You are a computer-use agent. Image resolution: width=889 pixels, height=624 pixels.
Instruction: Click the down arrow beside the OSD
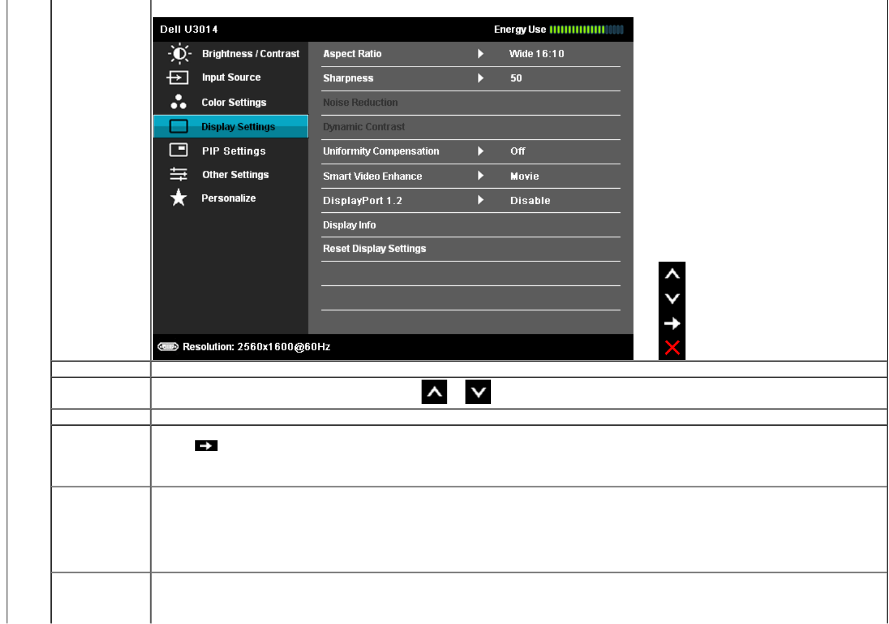point(672,299)
